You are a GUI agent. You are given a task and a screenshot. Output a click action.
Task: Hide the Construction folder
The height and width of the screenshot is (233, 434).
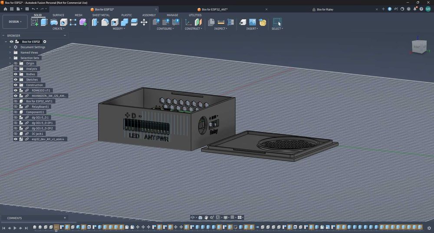tap(16, 85)
